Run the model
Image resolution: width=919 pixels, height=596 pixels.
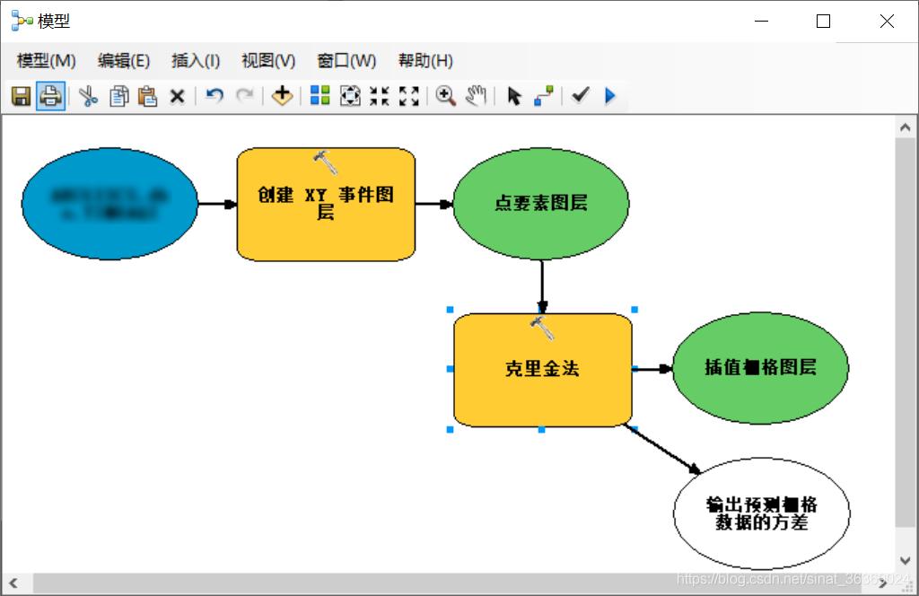click(x=610, y=95)
